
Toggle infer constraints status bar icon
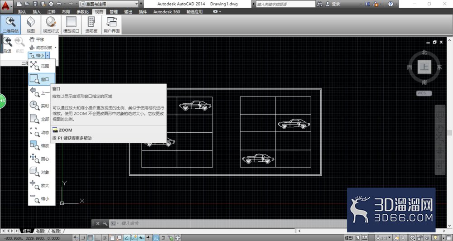point(76,238)
